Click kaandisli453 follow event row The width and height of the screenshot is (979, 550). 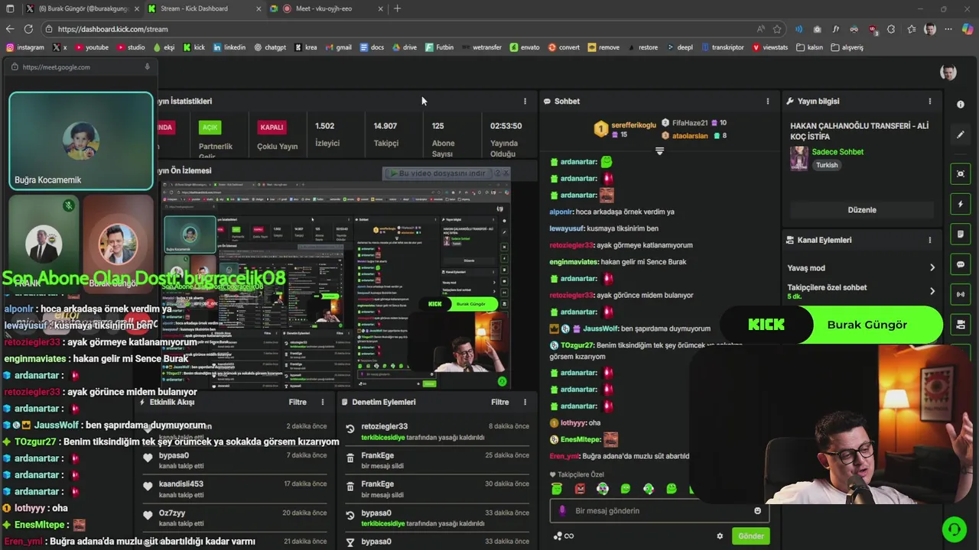[236, 489]
